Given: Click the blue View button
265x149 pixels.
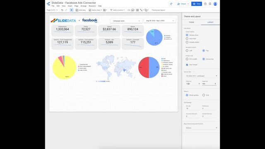Looking at the screenshot, I should (197, 4).
